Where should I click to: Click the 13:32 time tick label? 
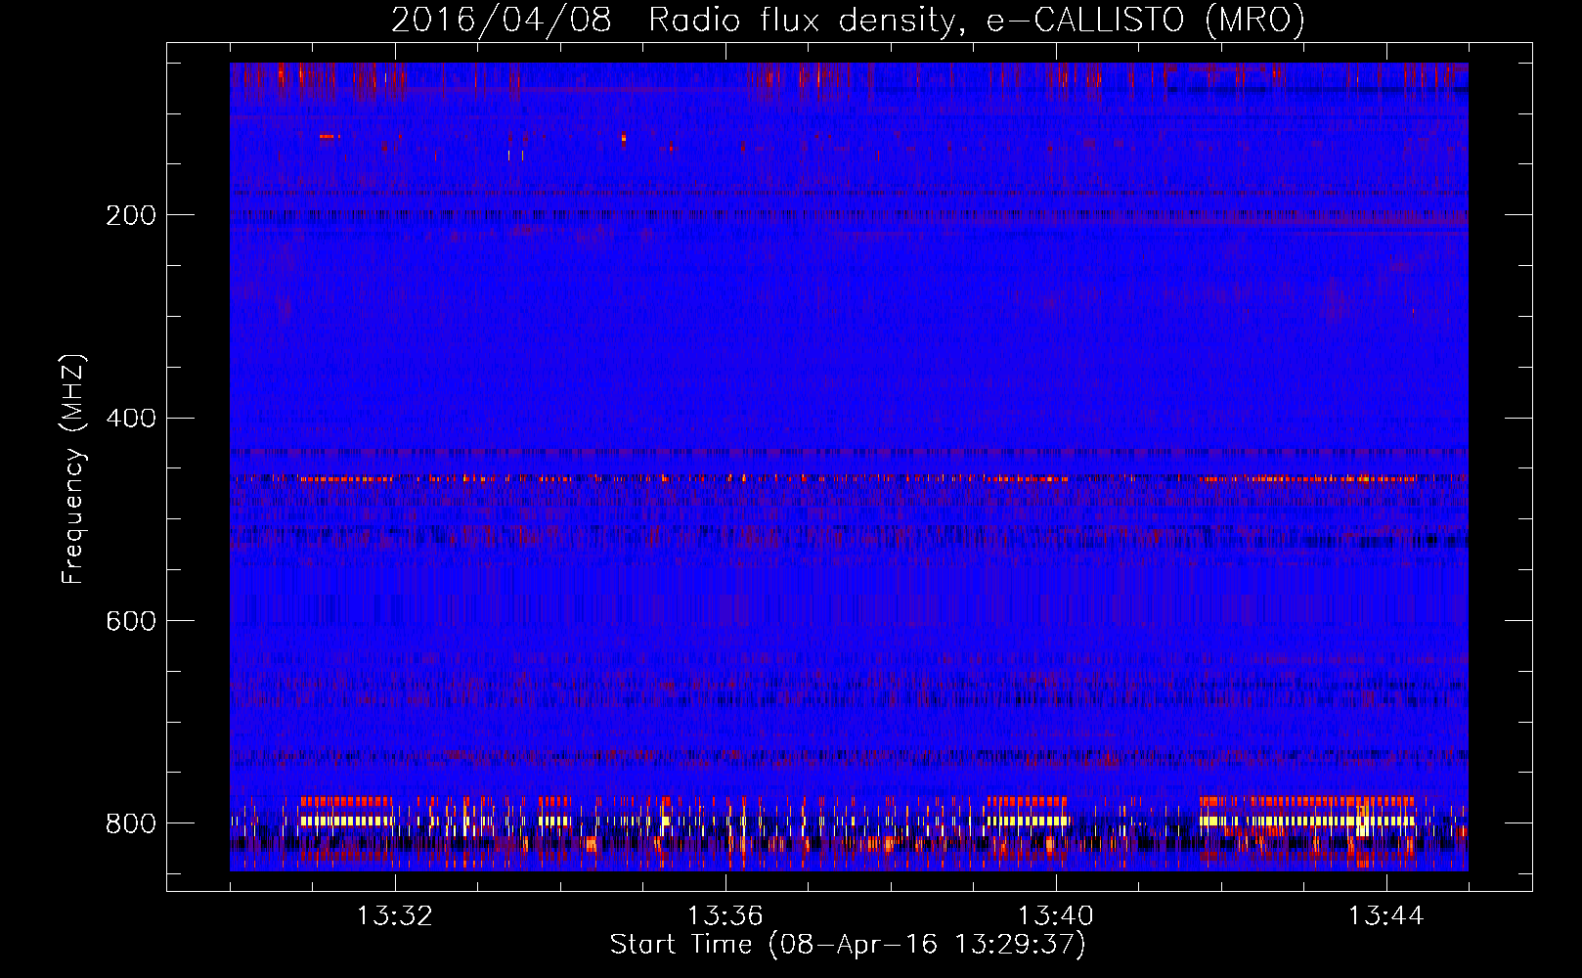pyautogui.click(x=395, y=916)
